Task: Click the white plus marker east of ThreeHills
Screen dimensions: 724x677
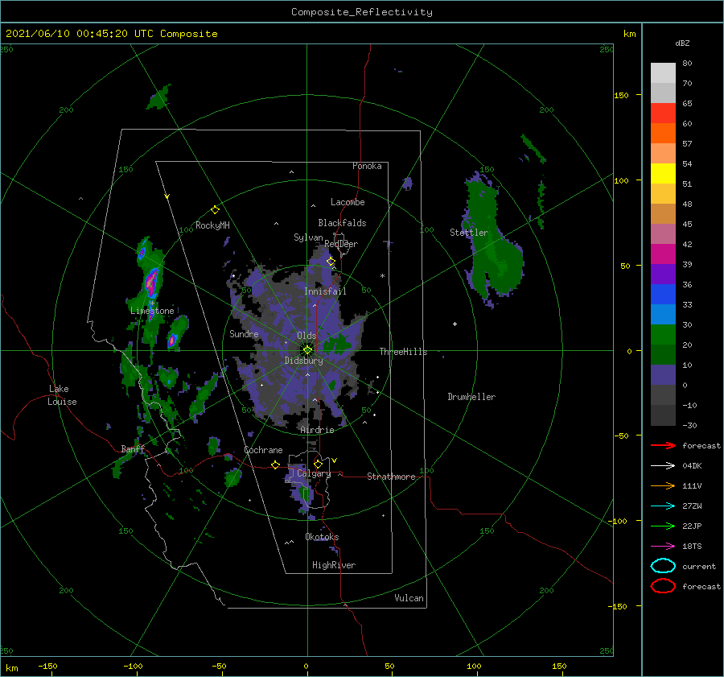Action: (455, 324)
